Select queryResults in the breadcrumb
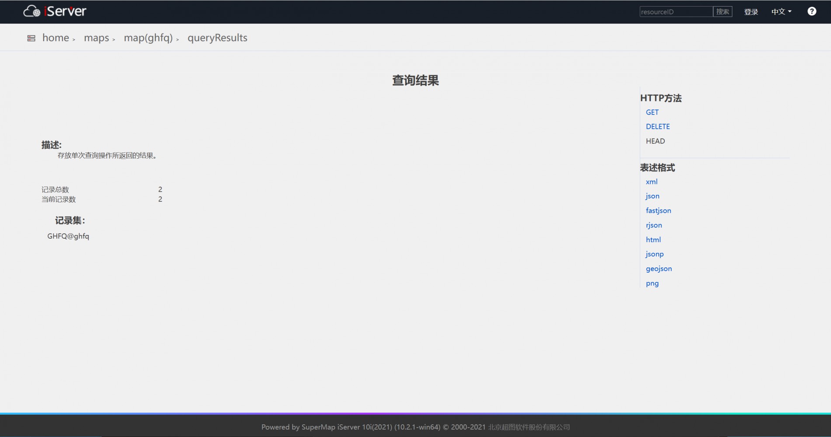 [x=217, y=38]
